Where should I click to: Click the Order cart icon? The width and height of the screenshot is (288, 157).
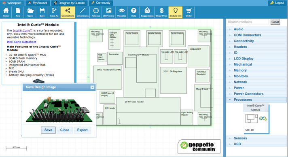[188, 12]
